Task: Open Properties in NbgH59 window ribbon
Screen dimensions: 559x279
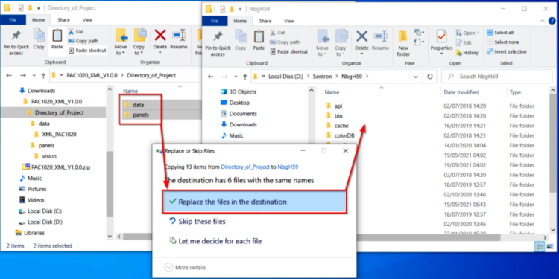Action: [x=441, y=42]
